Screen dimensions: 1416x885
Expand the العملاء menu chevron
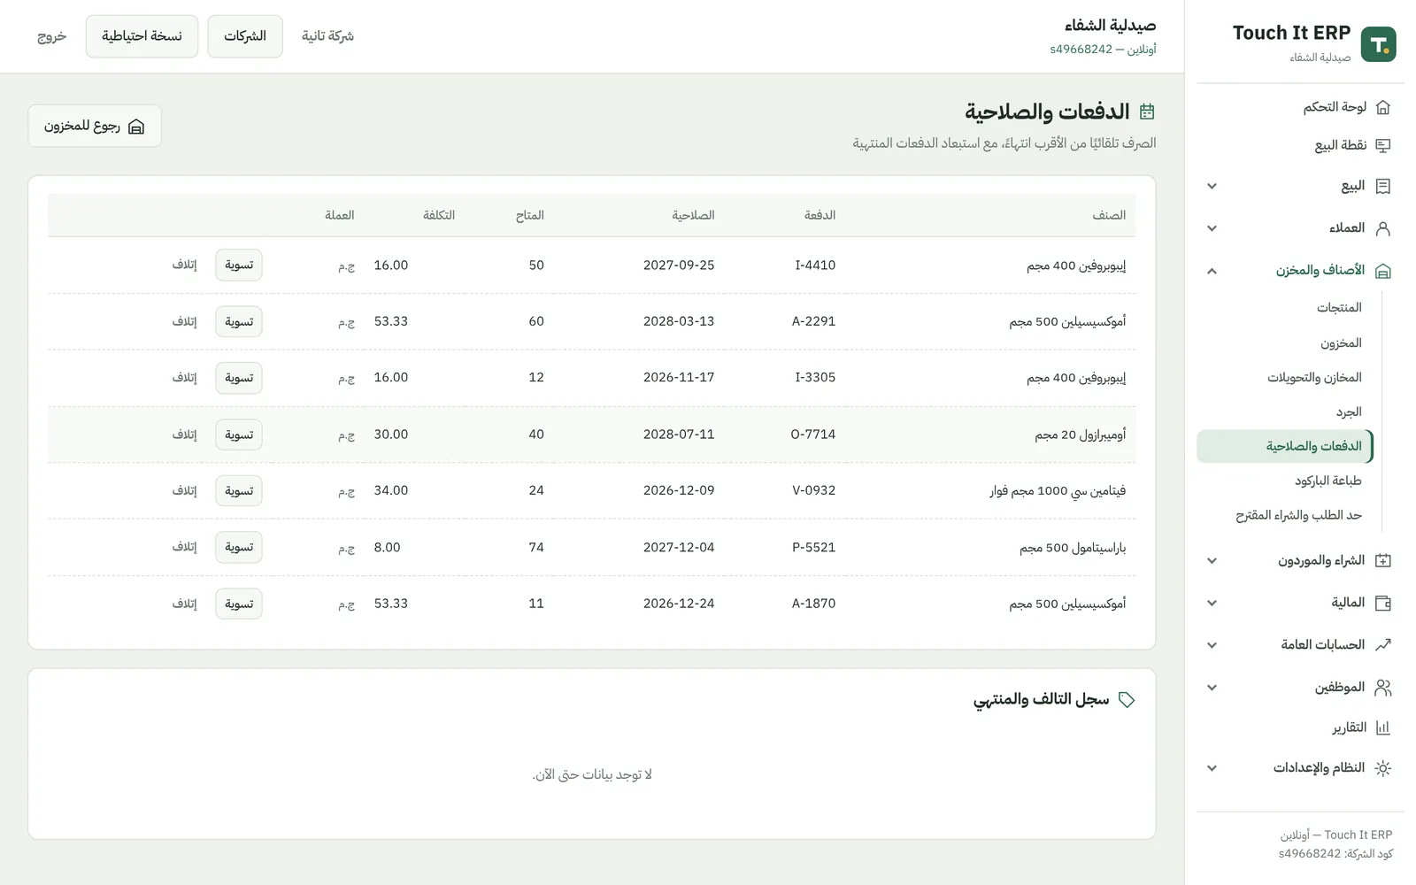tap(1212, 228)
